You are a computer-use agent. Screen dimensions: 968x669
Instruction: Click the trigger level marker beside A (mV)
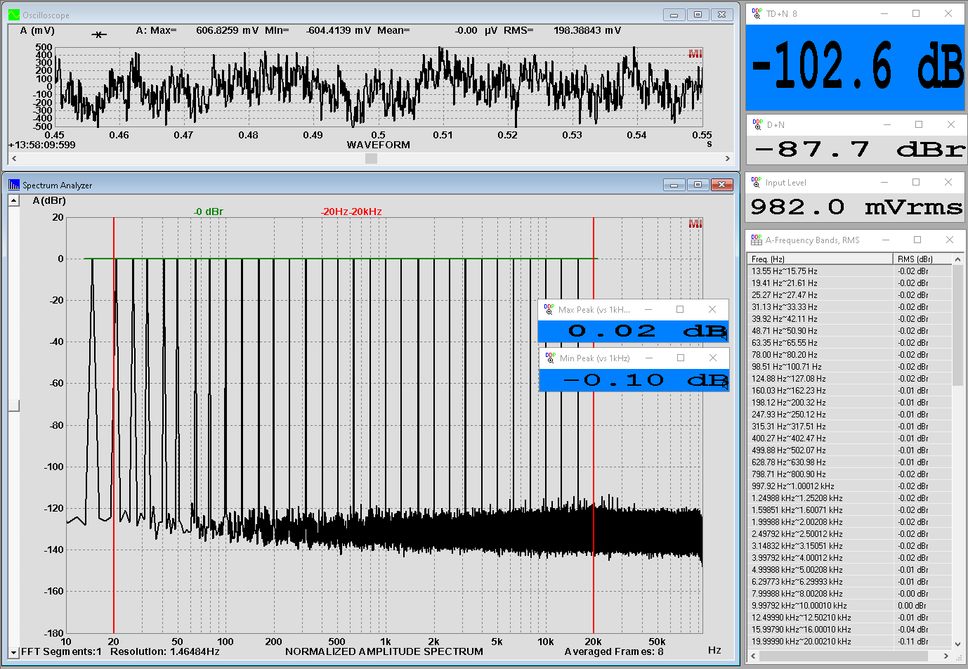(100, 34)
